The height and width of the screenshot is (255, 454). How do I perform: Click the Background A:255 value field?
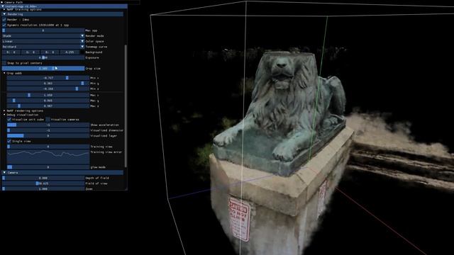click(x=70, y=52)
